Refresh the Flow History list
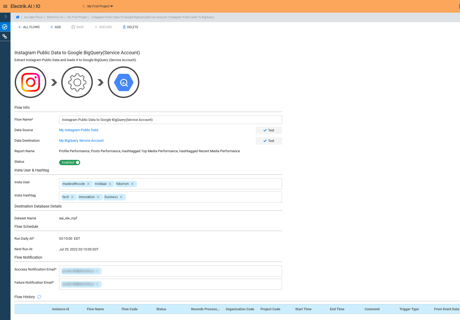 click(x=39, y=297)
